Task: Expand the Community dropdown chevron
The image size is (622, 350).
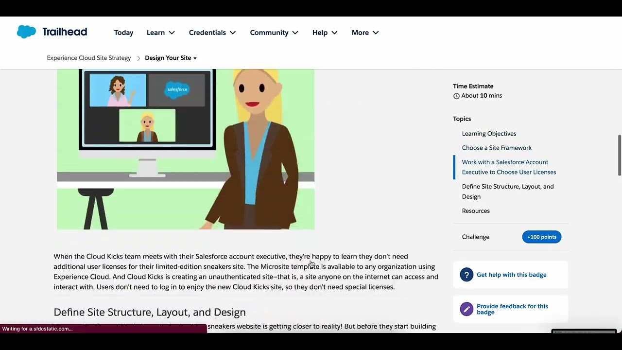Action: (295, 33)
